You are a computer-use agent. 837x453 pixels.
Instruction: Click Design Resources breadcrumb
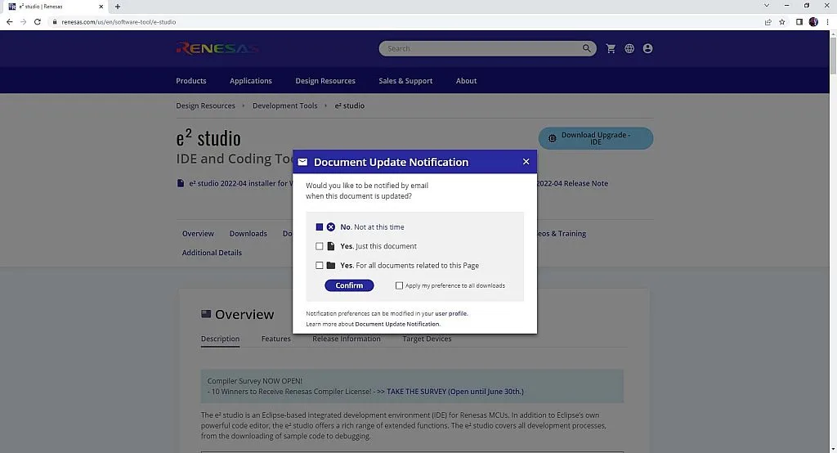(205, 105)
